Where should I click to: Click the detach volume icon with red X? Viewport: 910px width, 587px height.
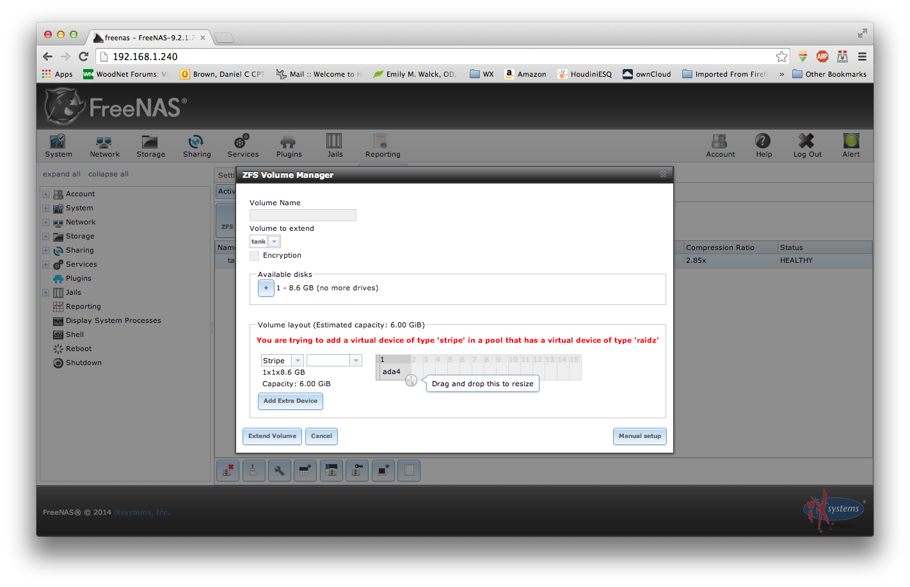tap(227, 471)
